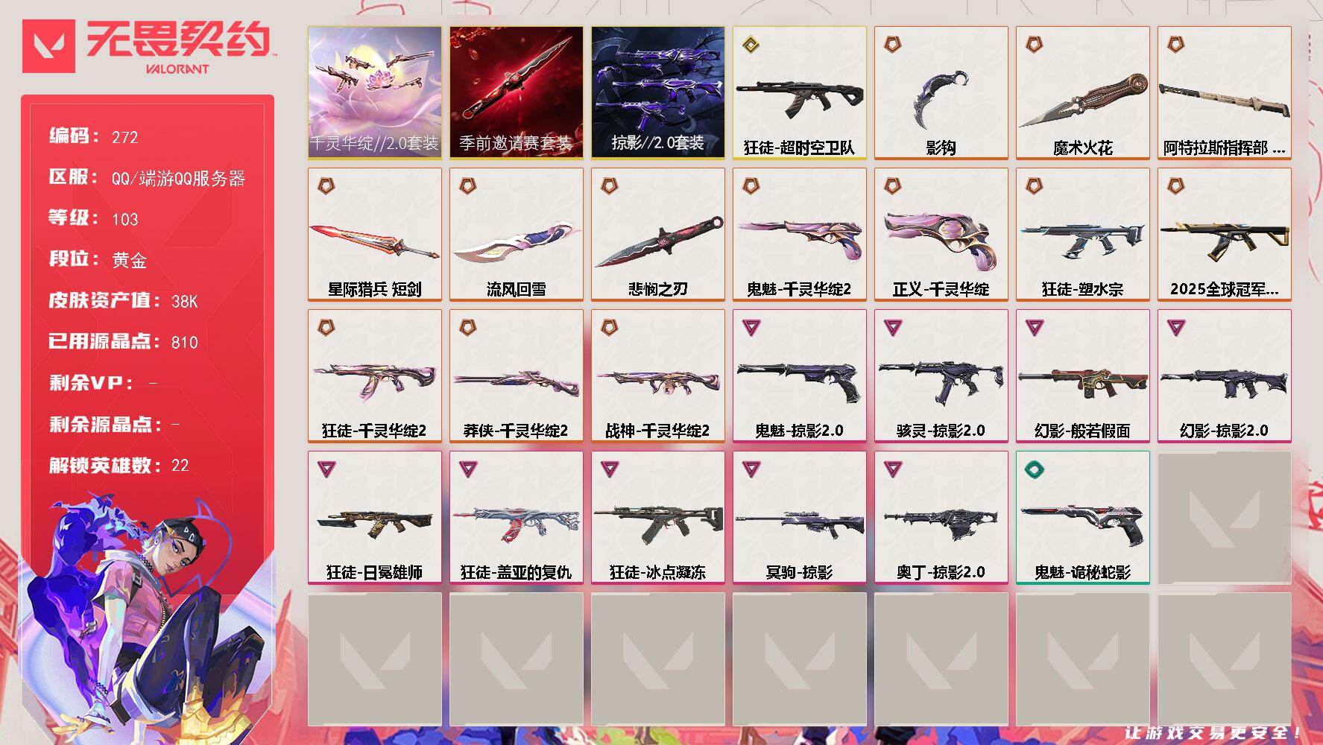The width and height of the screenshot is (1323, 745).
Task: Click the 奥丁-掠影2.0 machine gun skin
Action: tap(941, 517)
